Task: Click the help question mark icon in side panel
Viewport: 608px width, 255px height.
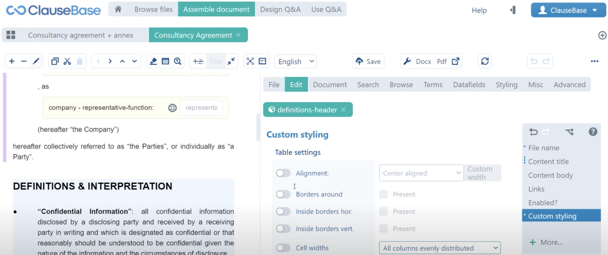Action: click(x=593, y=132)
